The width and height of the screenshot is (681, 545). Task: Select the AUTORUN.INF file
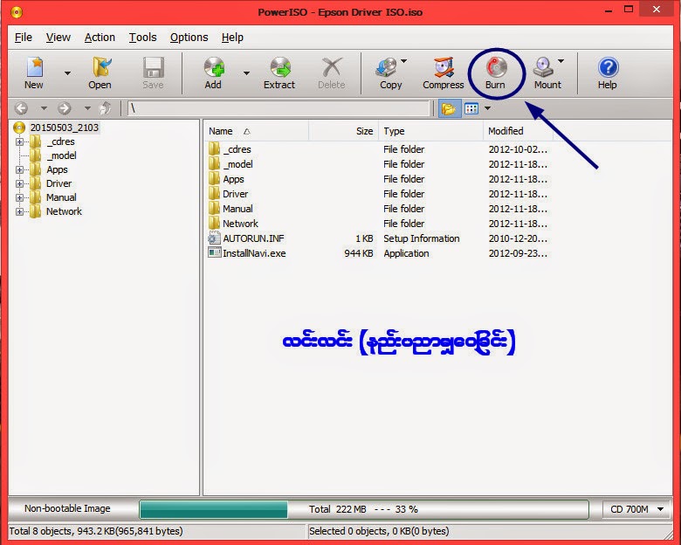(253, 238)
